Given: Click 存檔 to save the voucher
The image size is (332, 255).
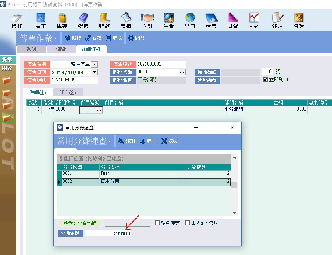Looking at the screenshot, I should 94,38.
